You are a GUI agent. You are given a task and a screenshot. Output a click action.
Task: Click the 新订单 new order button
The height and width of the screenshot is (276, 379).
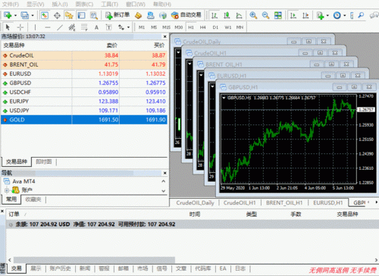coord(117,15)
